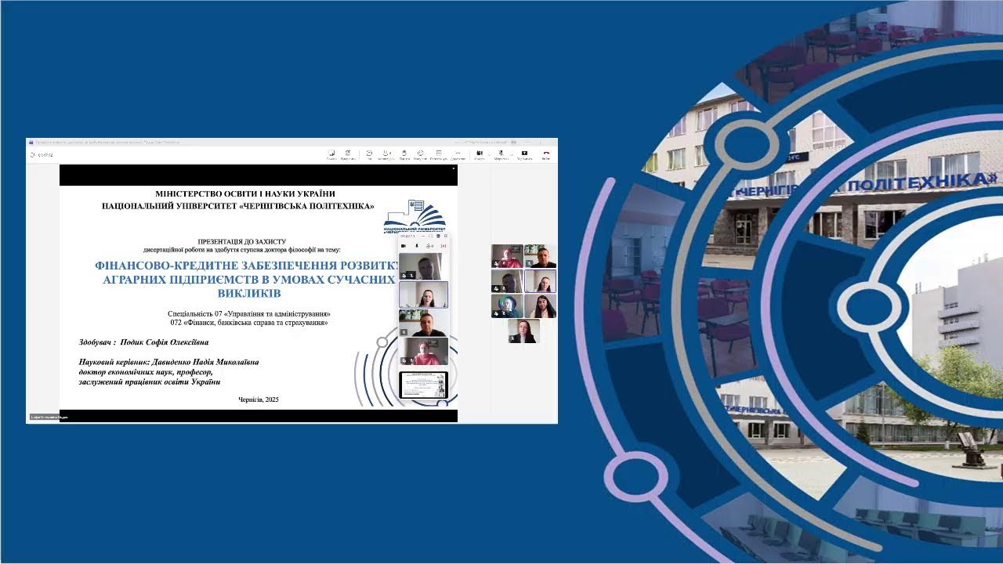This screenshot has width=1003, height=564.
Task: Minimize the floating mini call window
Action: click(423, 236)
